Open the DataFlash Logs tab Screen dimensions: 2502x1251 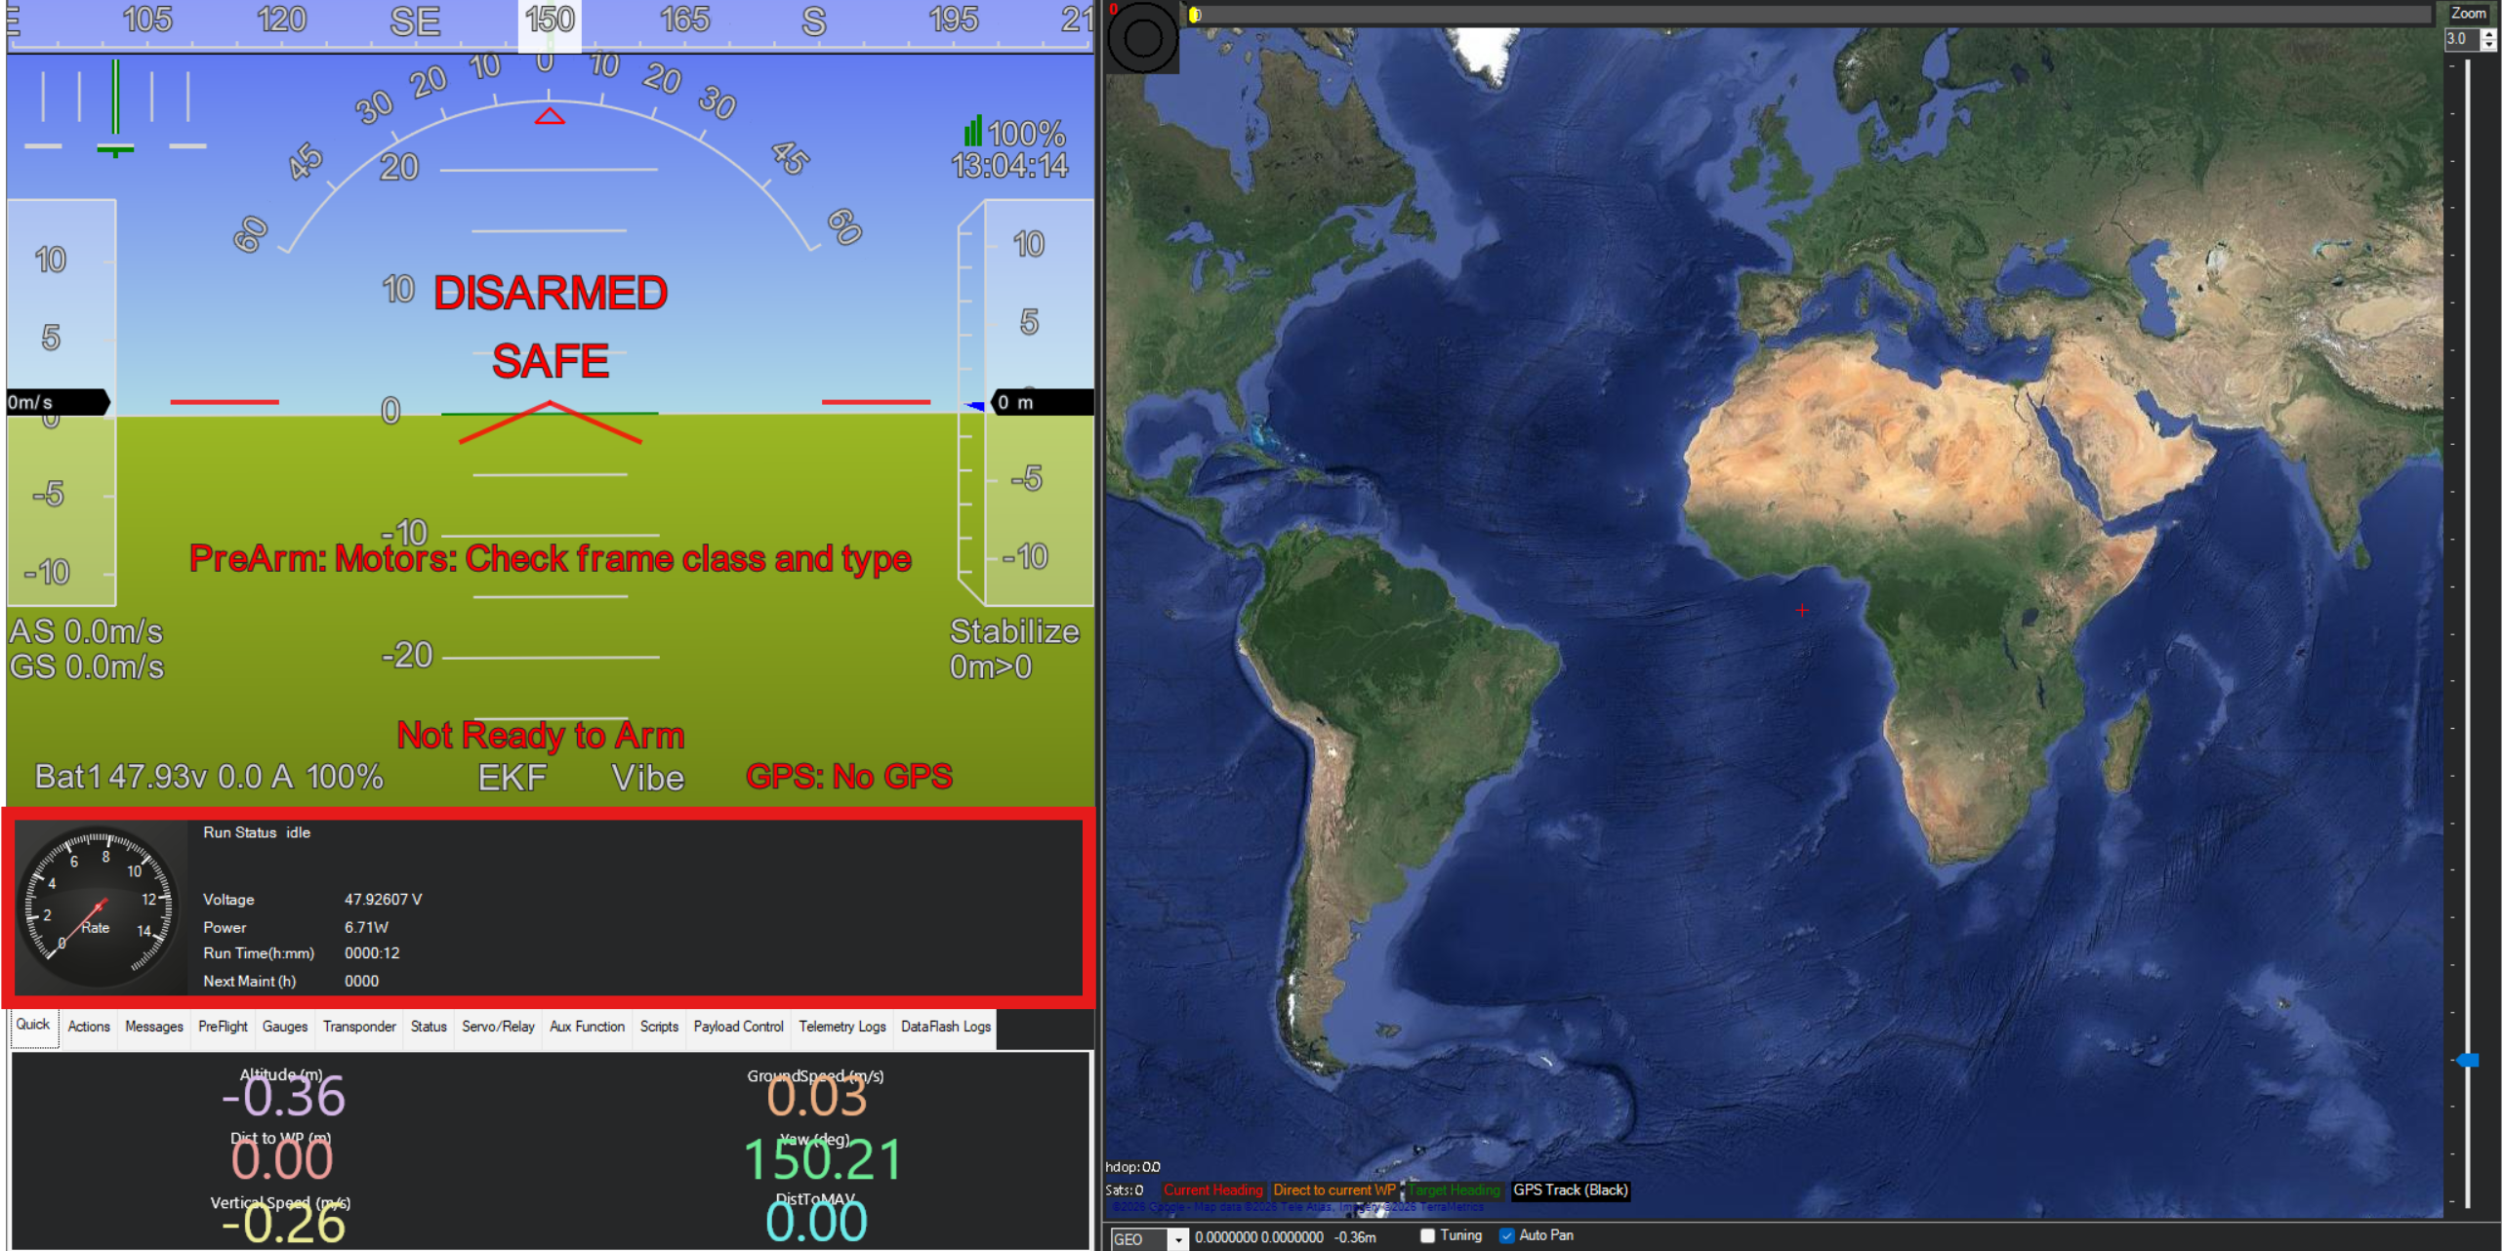coord(945,1027)
